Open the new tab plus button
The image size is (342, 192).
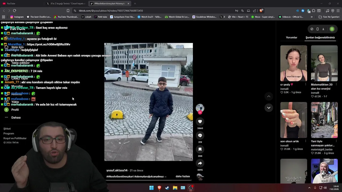(x=135, y=3)
